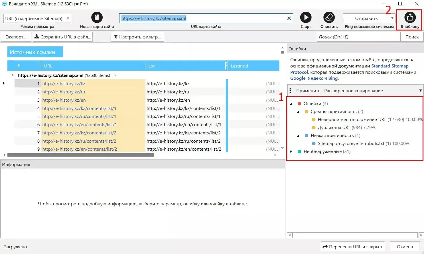The width and height of the screenshot is (424, 254).
Task: Open Расширенное копирование menu item
Action: click(x=354, y=91)
